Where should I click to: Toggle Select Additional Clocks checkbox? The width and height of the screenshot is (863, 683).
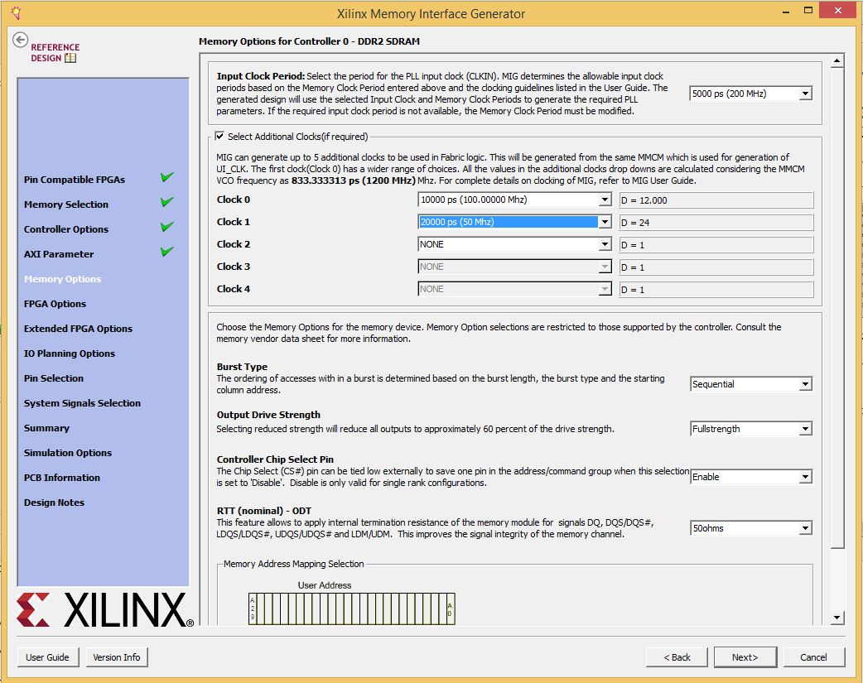click(x=219, y=136)
